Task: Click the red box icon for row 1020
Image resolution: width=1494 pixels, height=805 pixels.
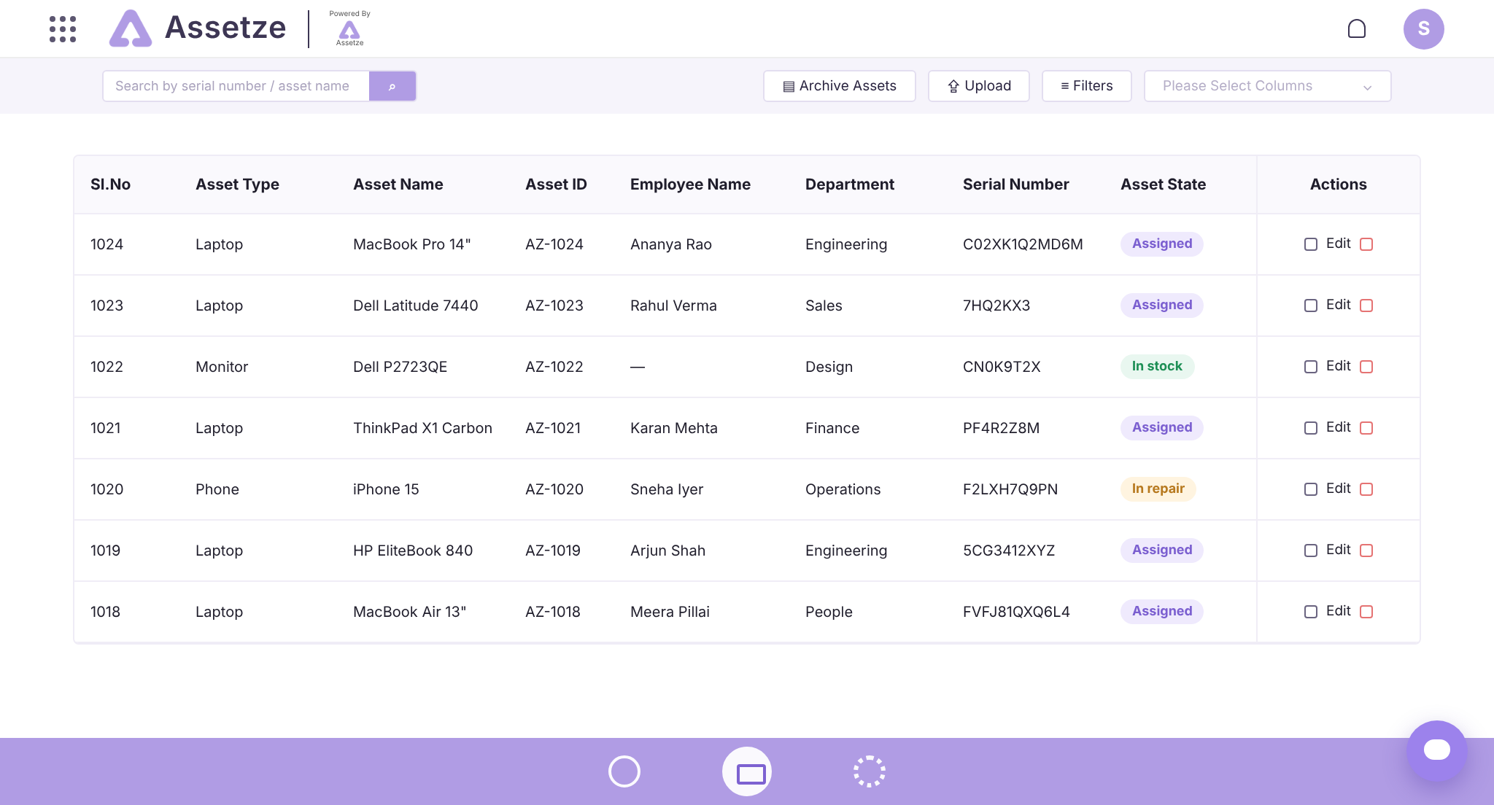Action: click(1367, 489)
